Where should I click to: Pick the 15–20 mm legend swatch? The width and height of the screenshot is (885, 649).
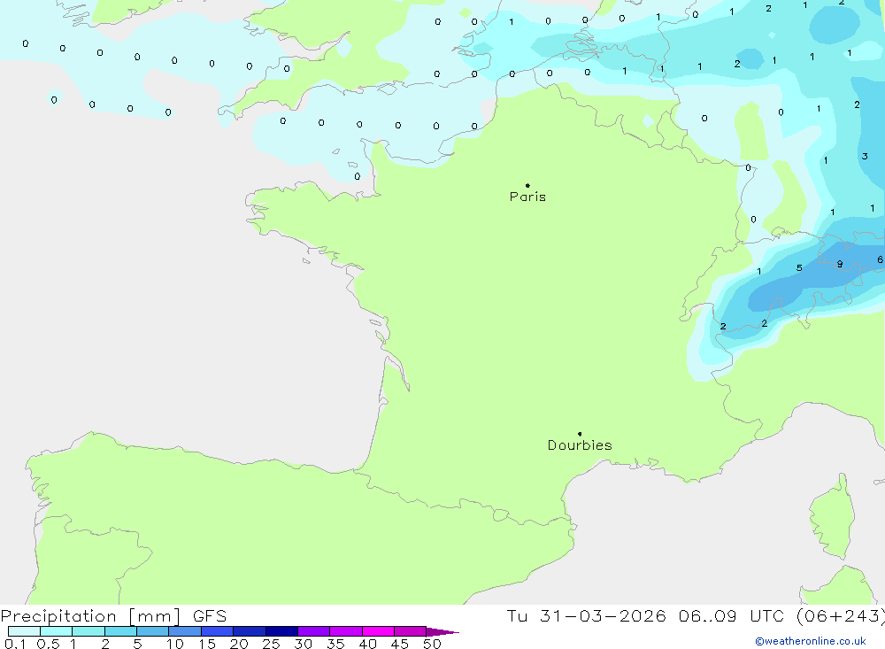(x=218, y=631)
